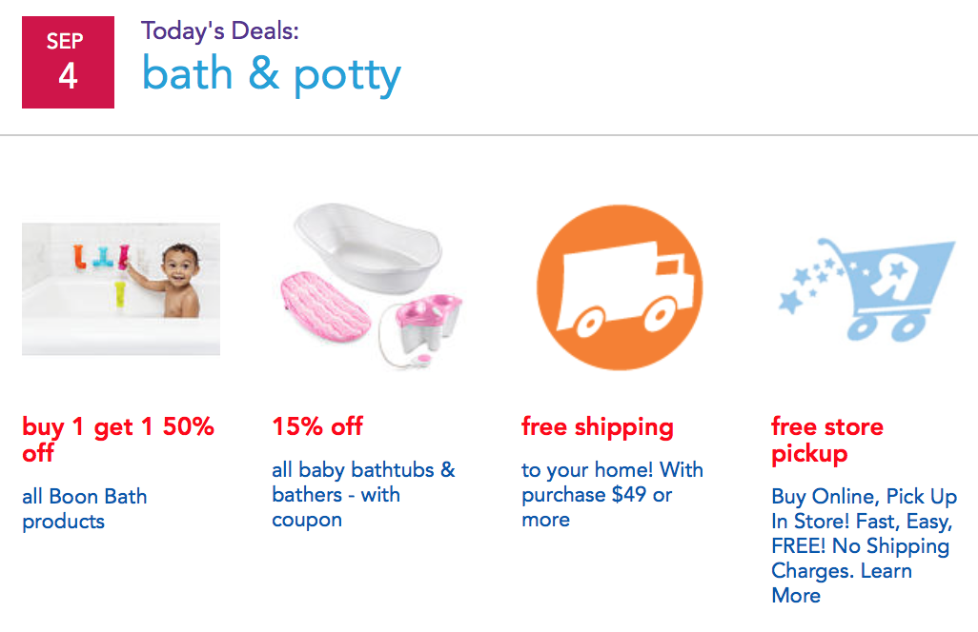Click the 'free shipping' heading
978x632 pixels.
598,427
